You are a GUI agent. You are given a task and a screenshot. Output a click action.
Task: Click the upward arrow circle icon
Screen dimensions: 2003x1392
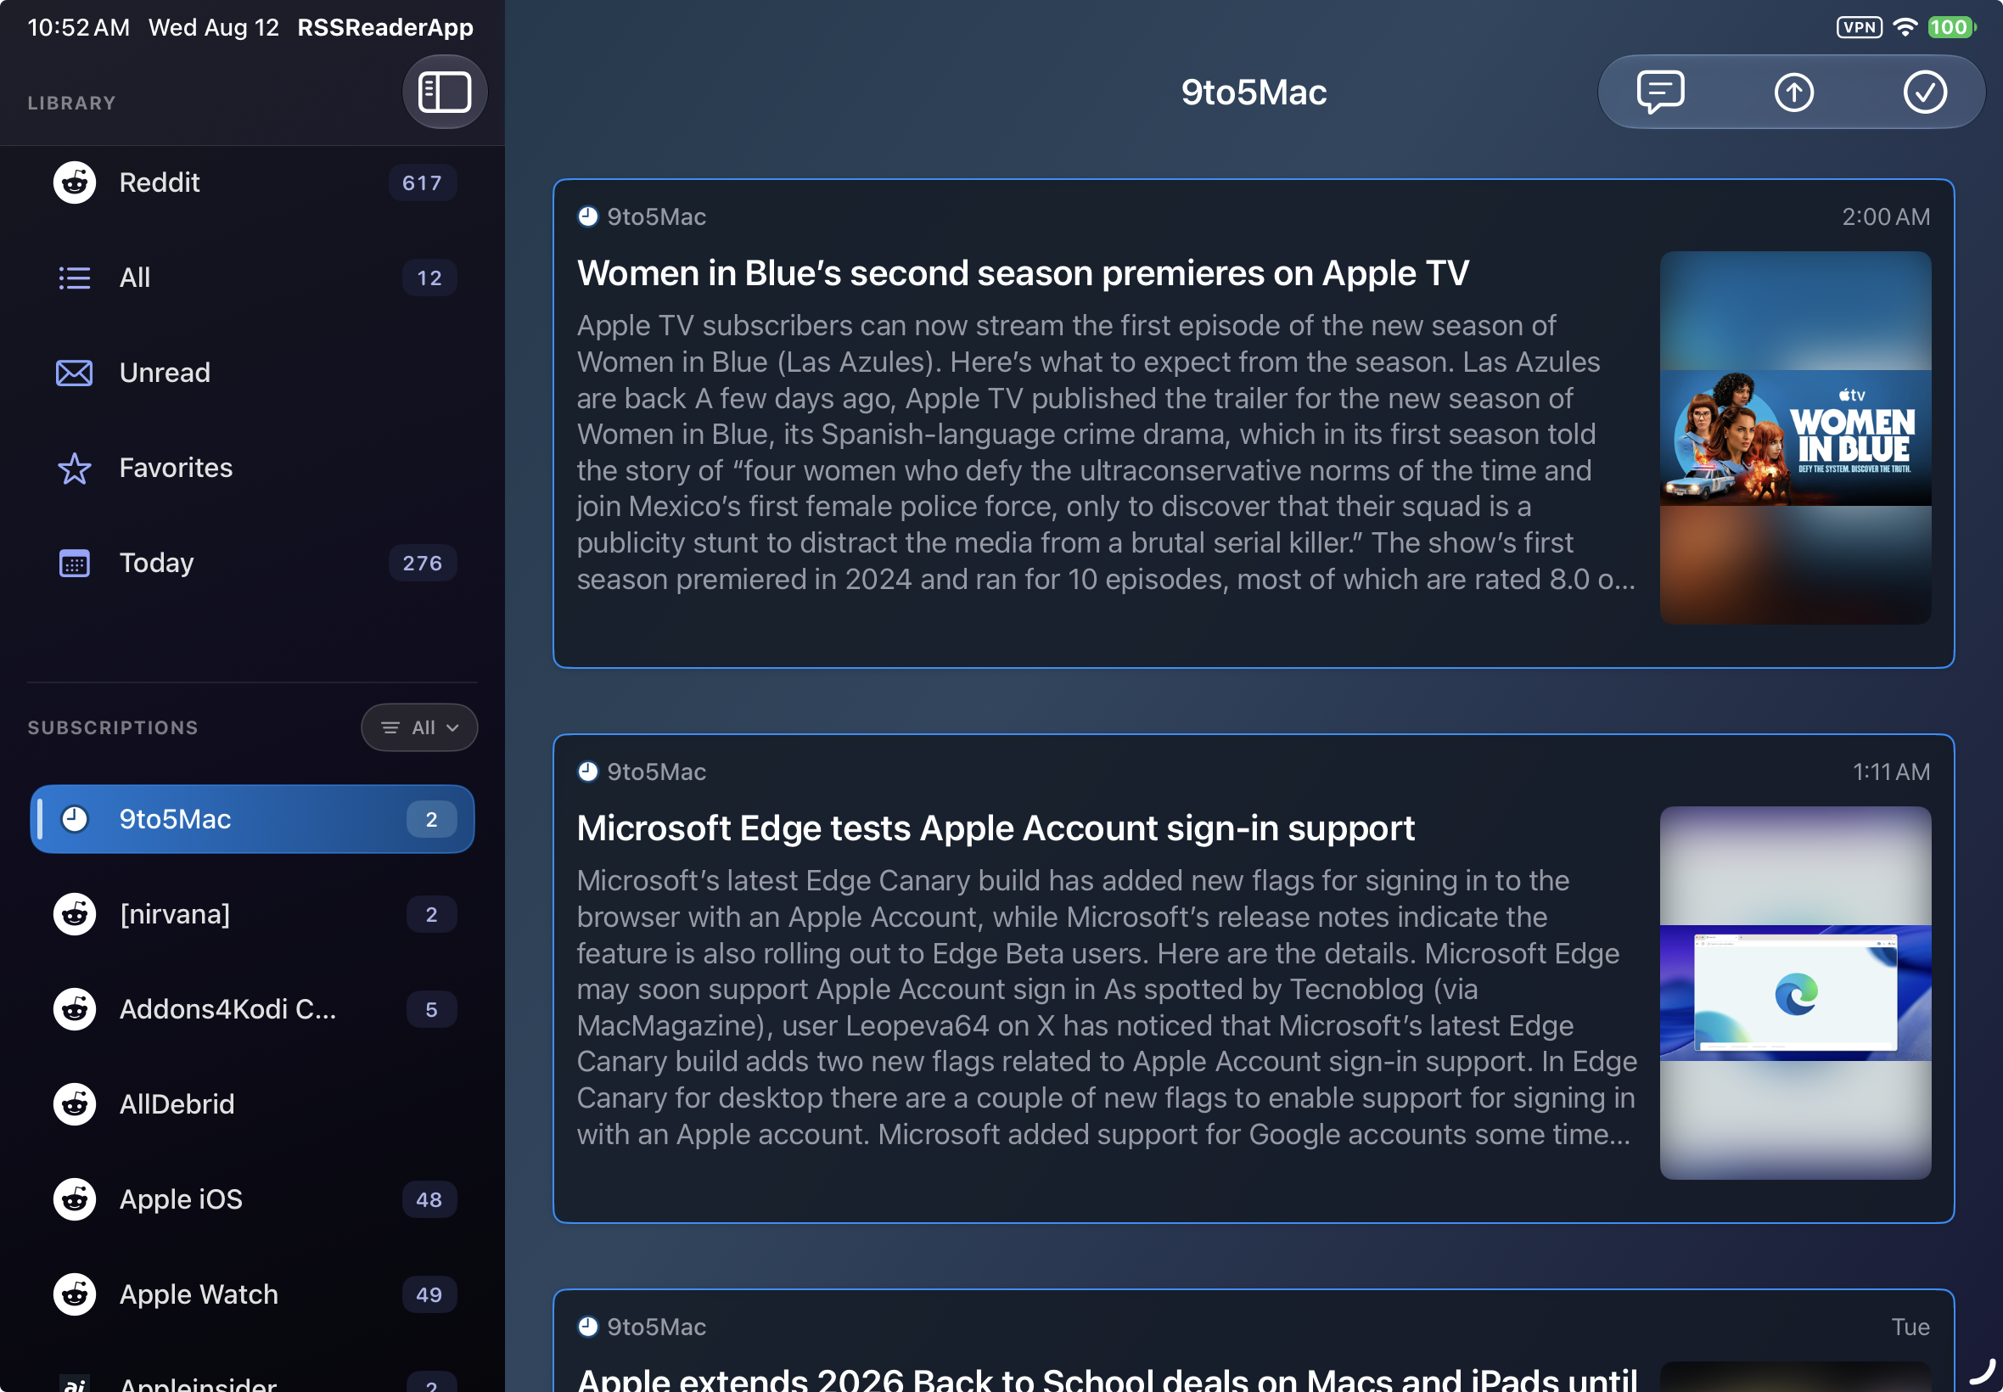1793,93
